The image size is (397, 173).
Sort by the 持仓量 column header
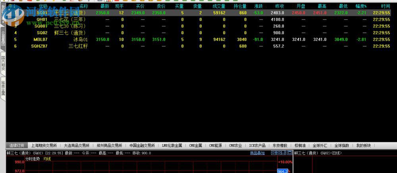240,6
